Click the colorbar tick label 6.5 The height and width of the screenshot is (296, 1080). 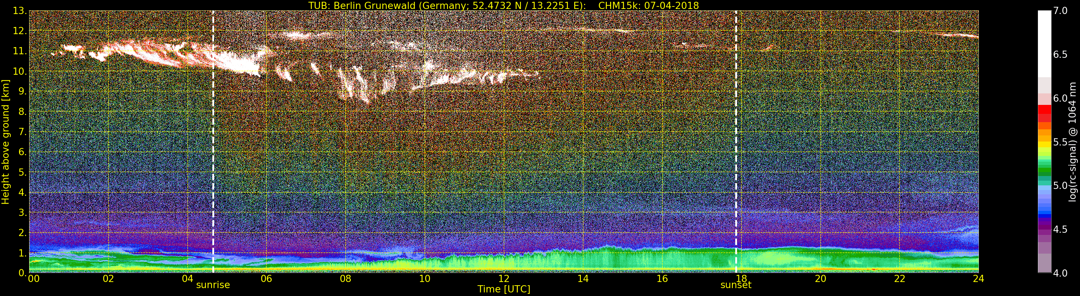point(1060,55)
